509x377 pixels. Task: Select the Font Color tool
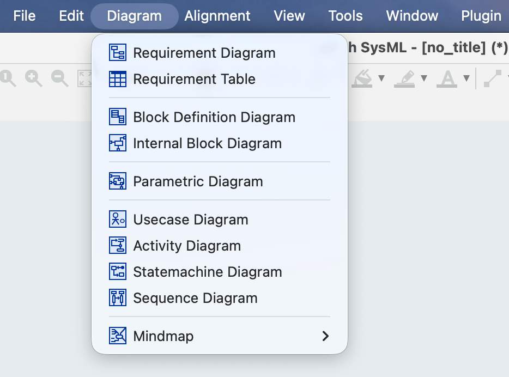click(x=446, y=76)
